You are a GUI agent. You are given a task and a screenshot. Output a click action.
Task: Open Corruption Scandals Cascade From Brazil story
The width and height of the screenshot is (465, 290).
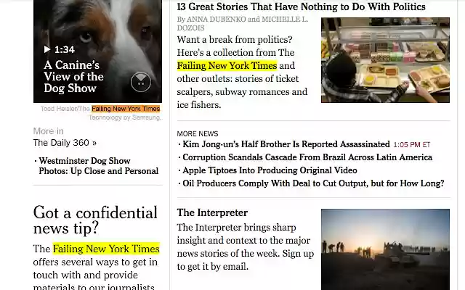pyautogui.click(x=307, y=157)
